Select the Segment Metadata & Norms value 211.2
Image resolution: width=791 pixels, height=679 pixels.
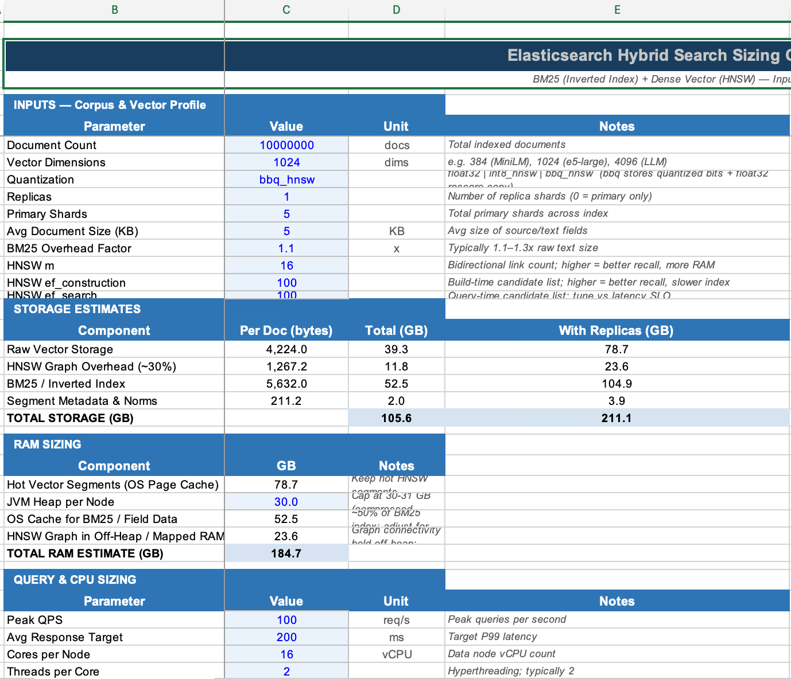tap(286, 401)
